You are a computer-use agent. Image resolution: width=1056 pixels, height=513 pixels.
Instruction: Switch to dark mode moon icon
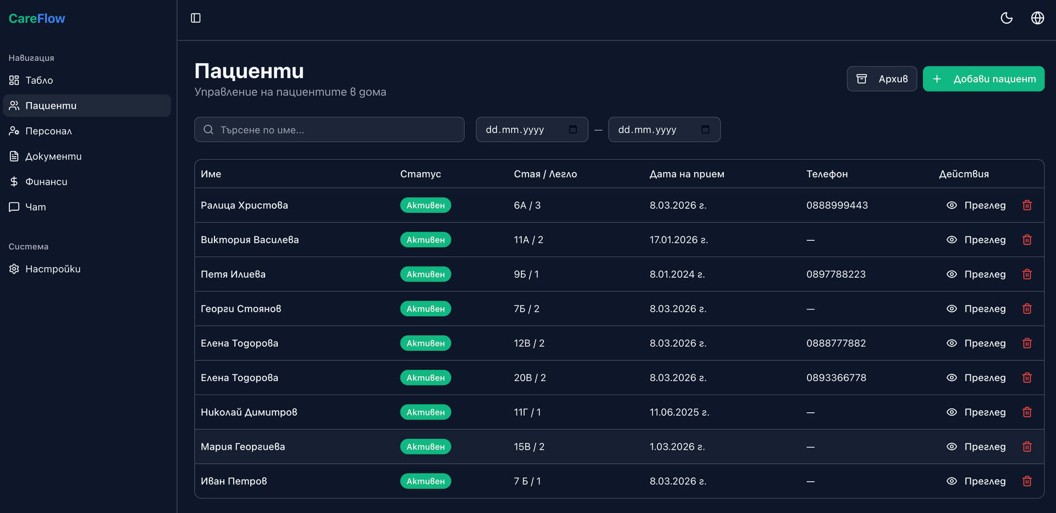click(x=1007, y=18)
